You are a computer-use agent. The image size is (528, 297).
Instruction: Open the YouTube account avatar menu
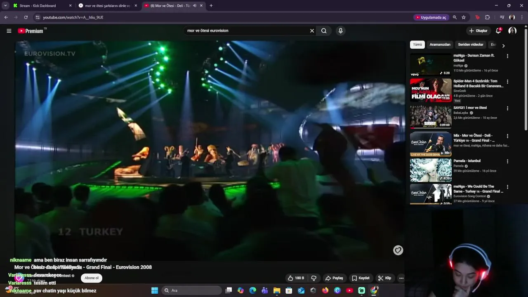pos(512,31)
